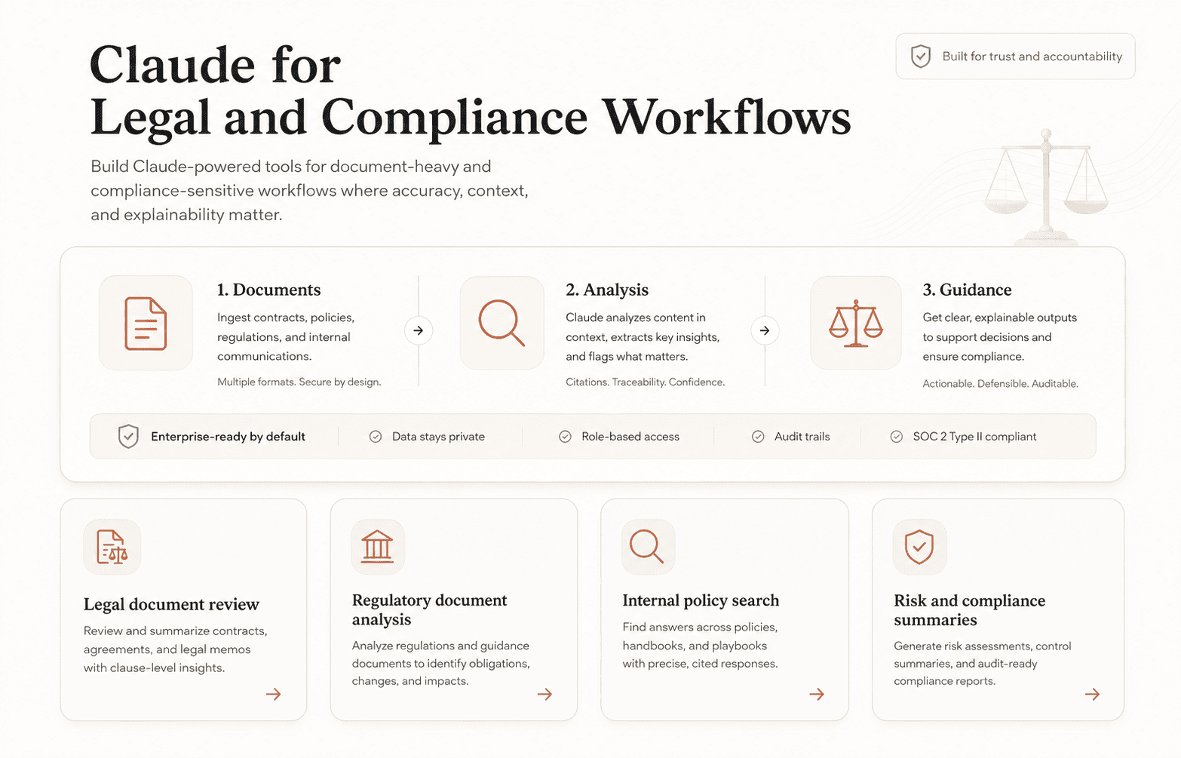Click the Audit trails label
The width and height of the screenshot is (1181, 758).
tap(802, 437)
